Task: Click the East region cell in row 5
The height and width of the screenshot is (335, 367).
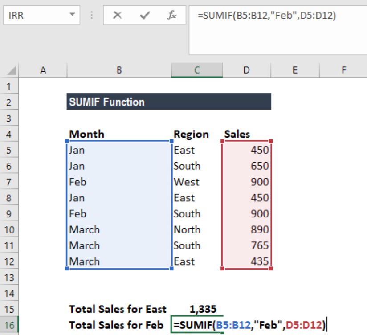Action: coord(197,150)
